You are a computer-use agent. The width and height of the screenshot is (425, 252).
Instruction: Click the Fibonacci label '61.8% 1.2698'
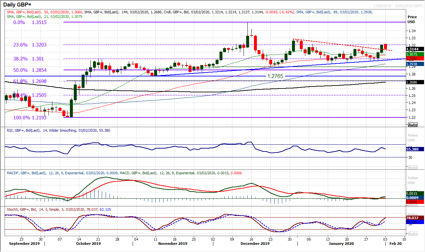[x=30, y=81]
